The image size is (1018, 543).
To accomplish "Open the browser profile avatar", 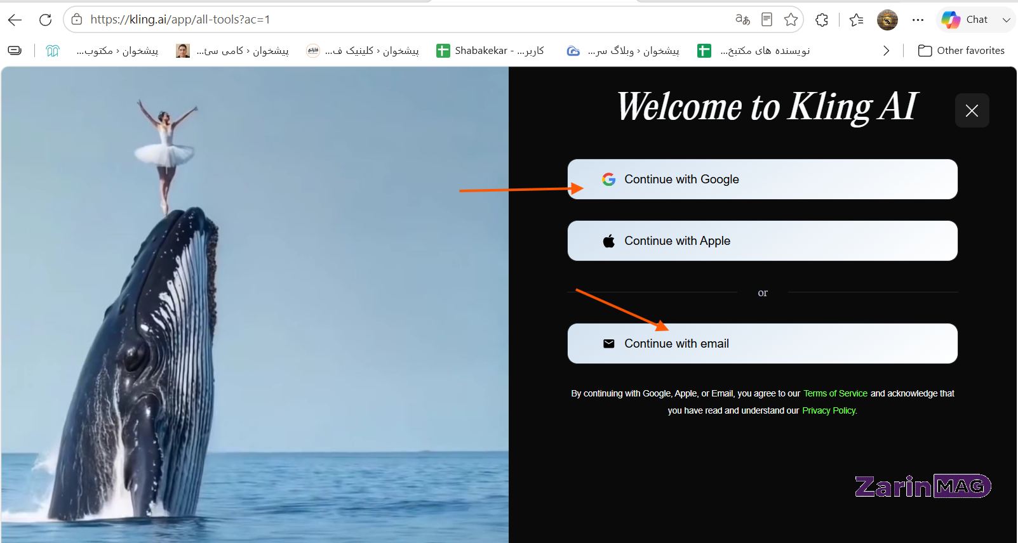I will pos(887,20).
